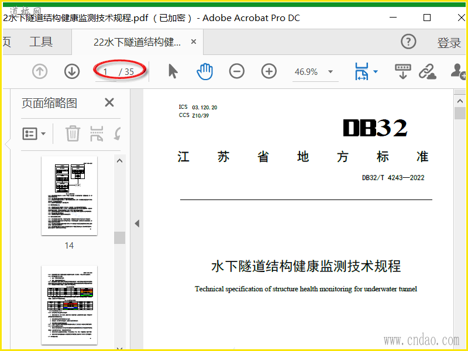Switch to the 工具 tab
This screenshot has height=351, width=468.
tap(41, 42)
